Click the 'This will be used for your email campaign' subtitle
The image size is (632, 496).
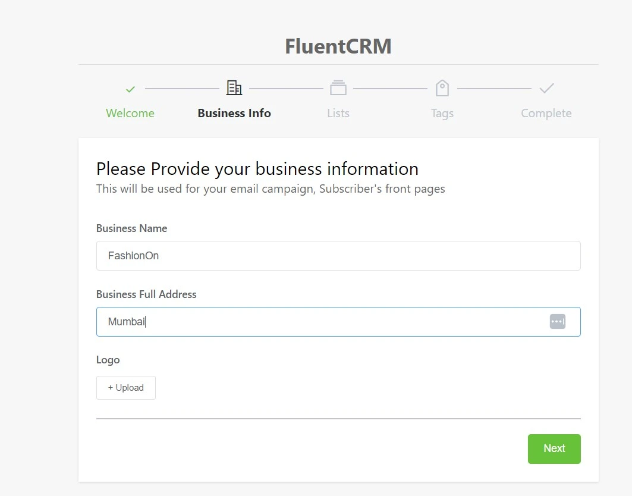pyautogui.click(x=271, y=189)
